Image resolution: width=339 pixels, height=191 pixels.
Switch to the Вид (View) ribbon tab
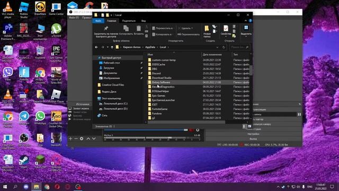coord(144,21)
